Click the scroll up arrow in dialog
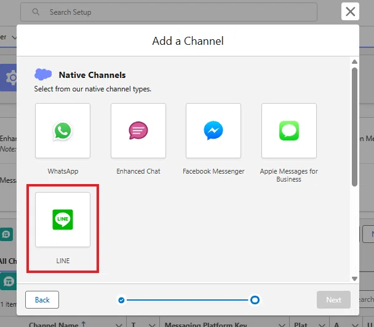 point(355,62)
